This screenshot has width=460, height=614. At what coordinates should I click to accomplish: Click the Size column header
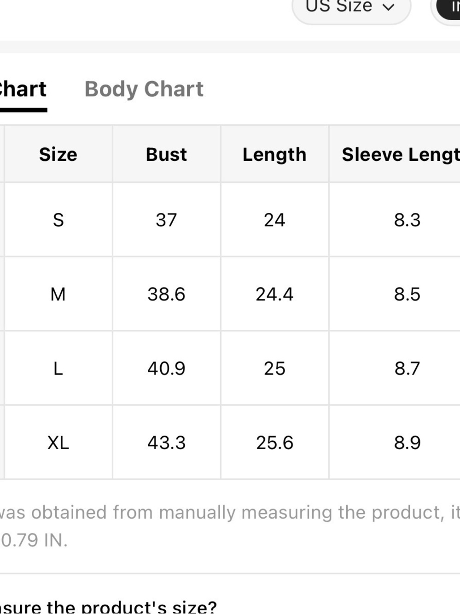click(58, 154)
